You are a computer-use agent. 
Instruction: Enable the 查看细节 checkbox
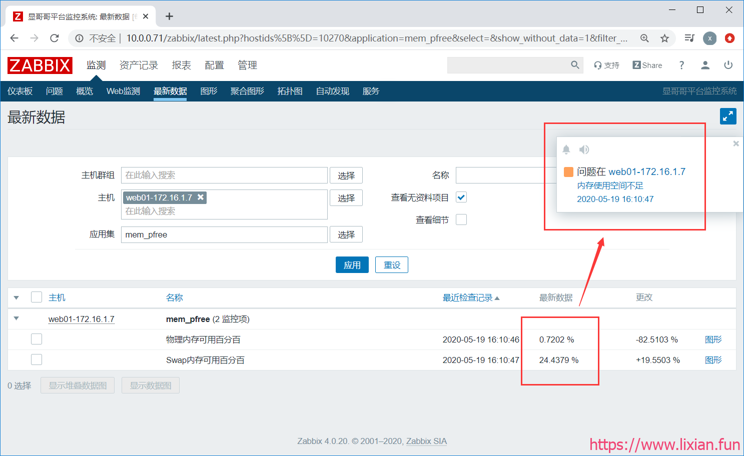pyautogui.click(x=461, y=219)
